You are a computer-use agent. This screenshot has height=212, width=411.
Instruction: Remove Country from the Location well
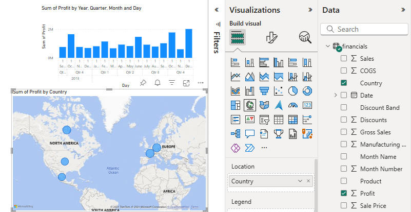308,181
